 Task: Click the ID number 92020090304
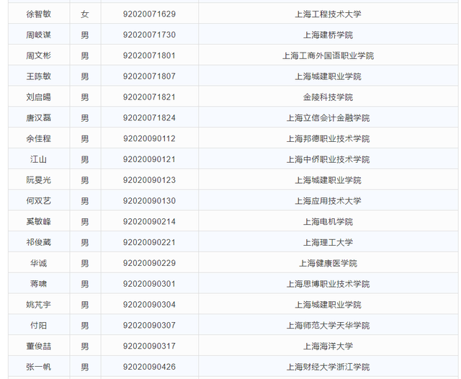(x=149, y=305)
